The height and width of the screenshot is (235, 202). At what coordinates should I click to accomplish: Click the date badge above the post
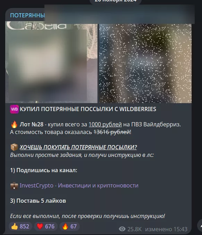[x=116, y=1]
